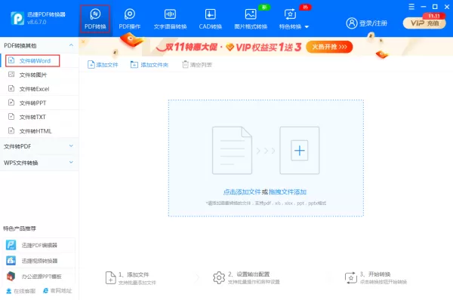Image resolution: width=453 pixels, height=300 pixels.
Task: Select the CAD转换 tab
Action: 211,19
